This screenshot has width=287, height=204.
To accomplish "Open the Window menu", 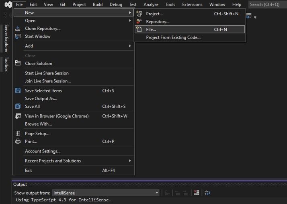I will tap(217, 4).
